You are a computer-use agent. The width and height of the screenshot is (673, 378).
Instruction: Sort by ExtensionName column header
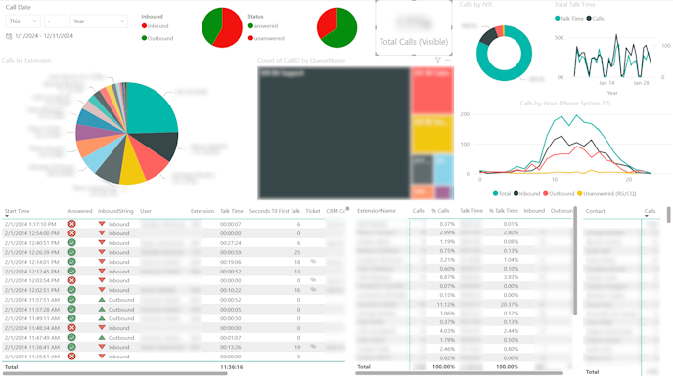pyautogui.click(x=377, y=210)
